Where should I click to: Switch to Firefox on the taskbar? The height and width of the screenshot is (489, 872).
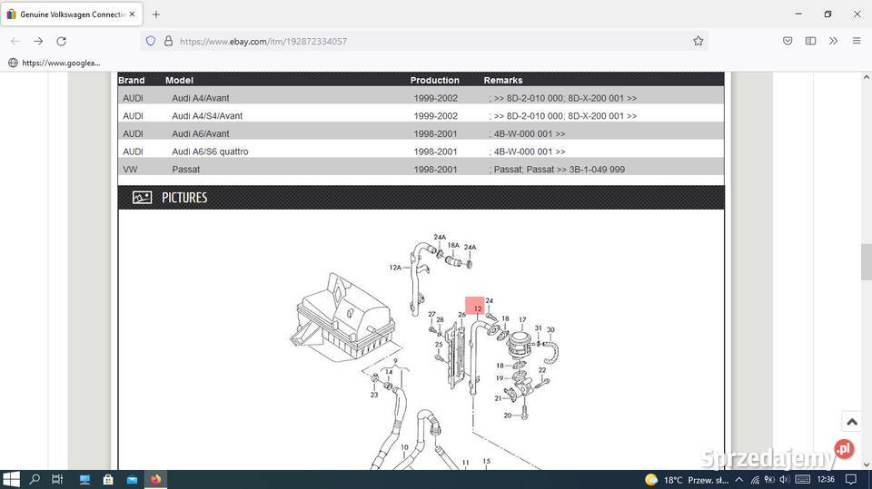pos(155,479)
